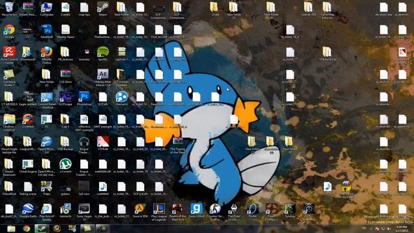Open the Computer desktop shortcut
Viewport: 414px width, 233px height.
pos(47,9)
